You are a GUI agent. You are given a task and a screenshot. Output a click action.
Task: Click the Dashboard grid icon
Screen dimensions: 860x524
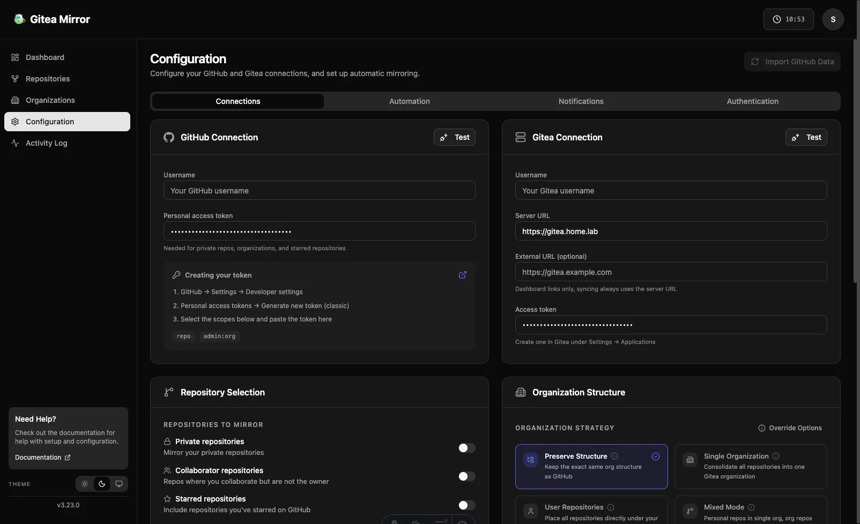tap(15, 57)
